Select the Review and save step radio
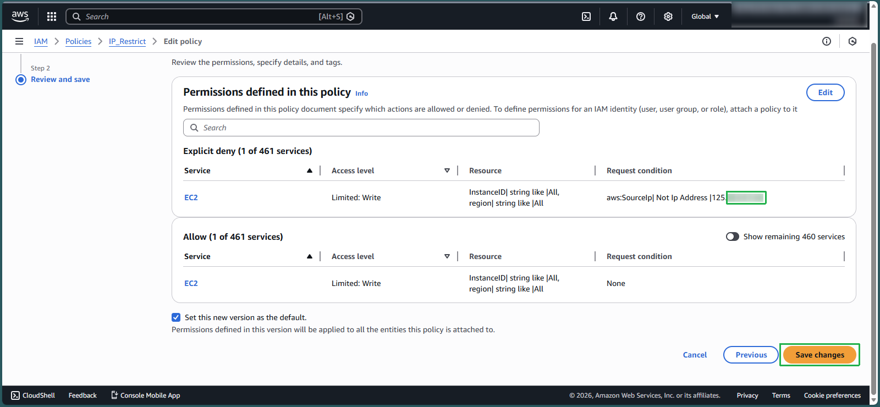 click(x=21, y=80)
